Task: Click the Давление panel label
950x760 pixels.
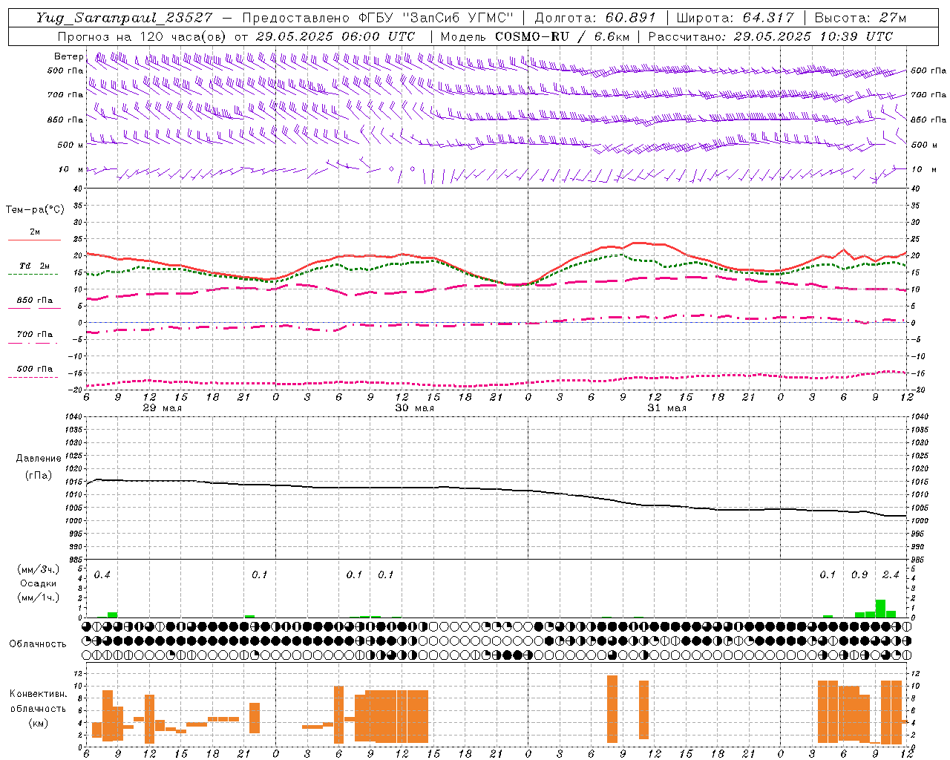Action: tap(39, 459)
